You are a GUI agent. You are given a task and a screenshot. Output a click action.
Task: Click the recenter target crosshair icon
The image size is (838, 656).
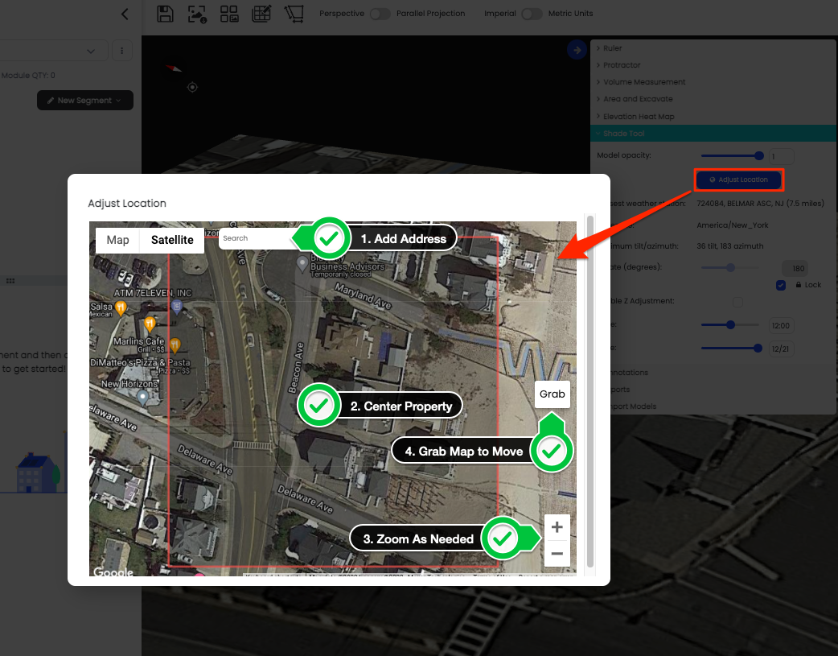click(192, 87)
